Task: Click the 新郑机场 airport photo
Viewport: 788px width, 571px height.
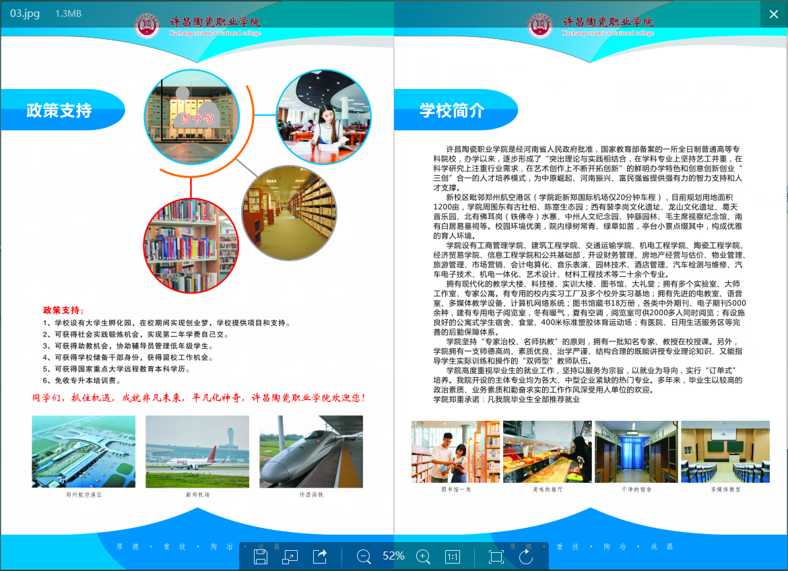Action: click(197, 451)
